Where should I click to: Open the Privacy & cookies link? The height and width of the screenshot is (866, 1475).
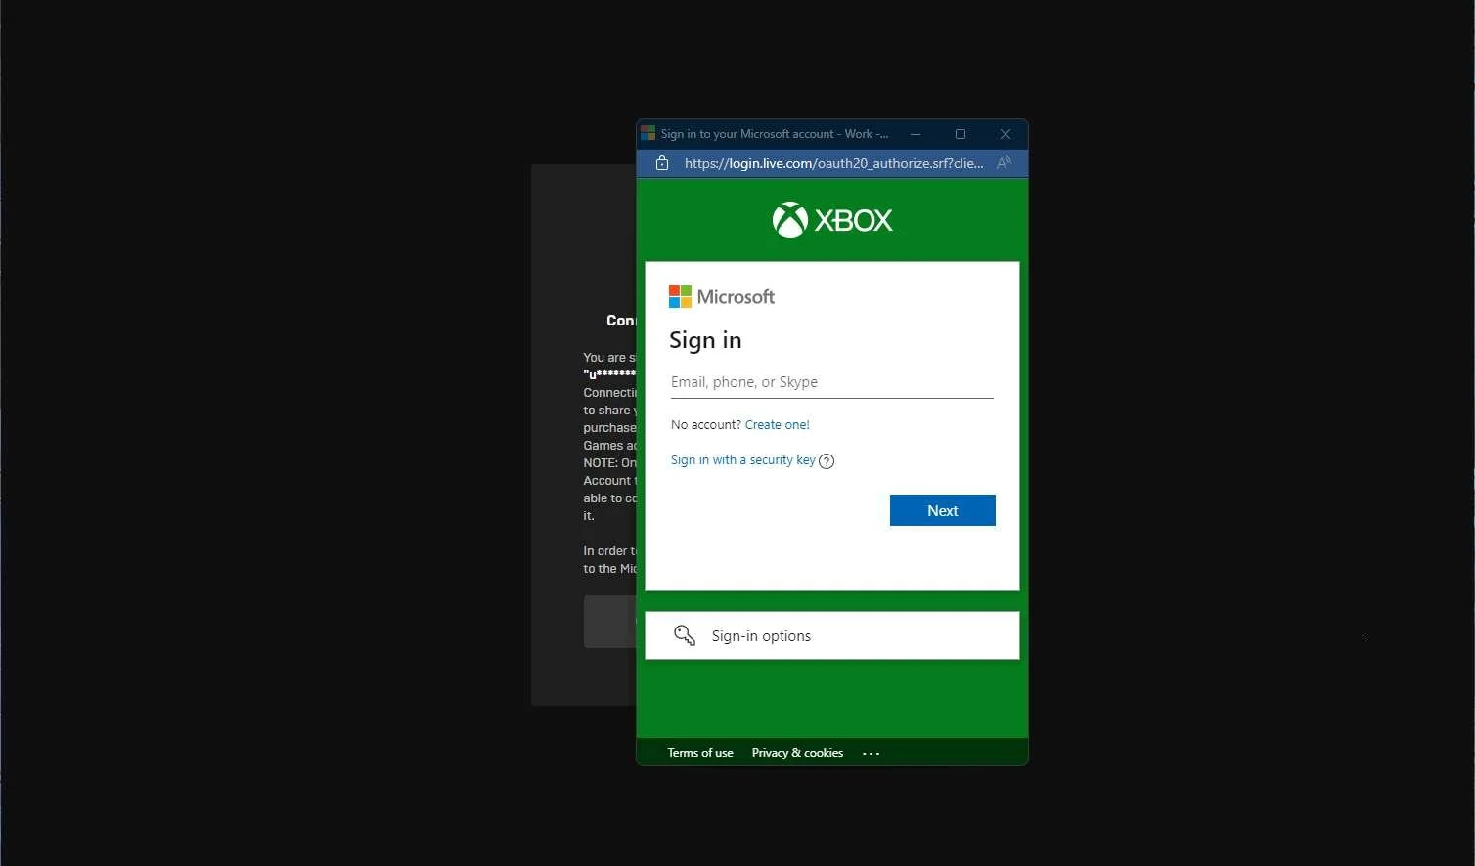coord(797,753)
